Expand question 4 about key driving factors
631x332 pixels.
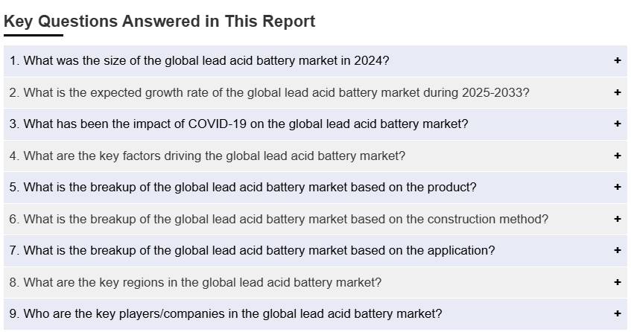tap(207, 156)
